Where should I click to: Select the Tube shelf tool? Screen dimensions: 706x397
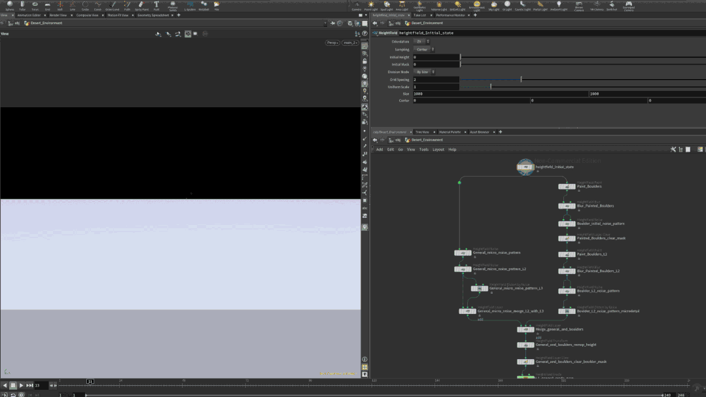pos(22,5)
